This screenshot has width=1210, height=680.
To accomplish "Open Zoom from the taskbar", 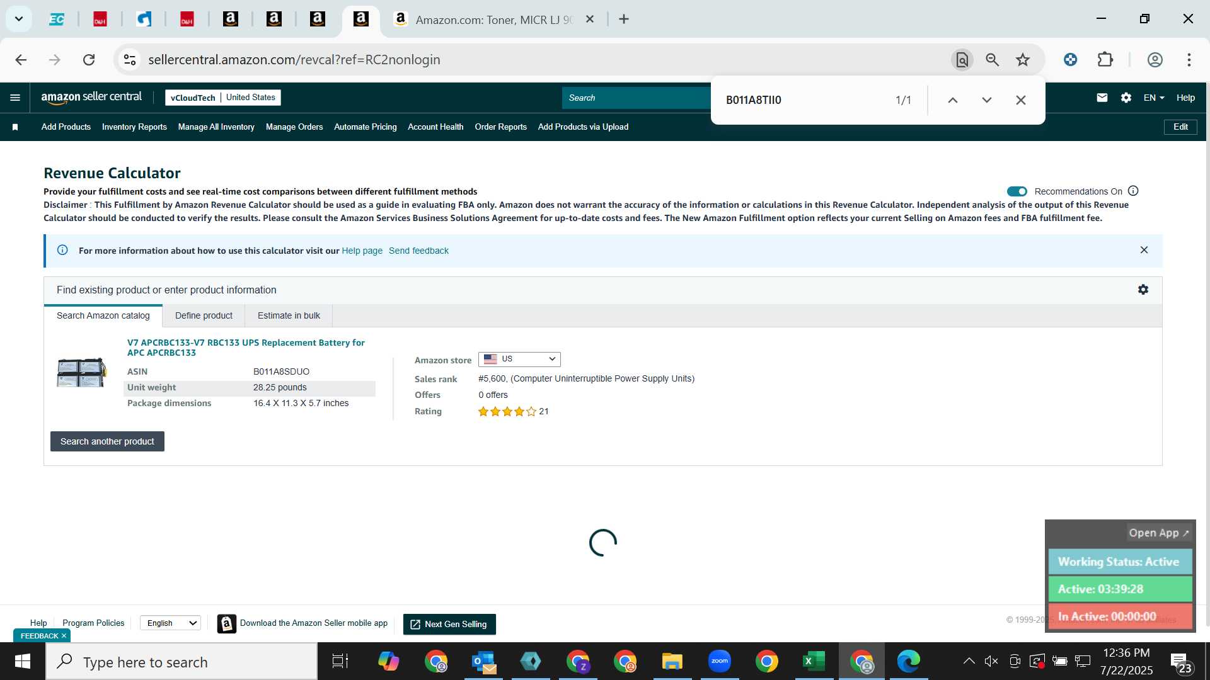I will [x=720, y=661].
